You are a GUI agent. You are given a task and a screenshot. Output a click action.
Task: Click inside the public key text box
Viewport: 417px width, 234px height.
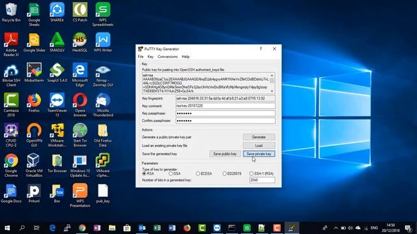pyautogui.click(x=206, y=83)
